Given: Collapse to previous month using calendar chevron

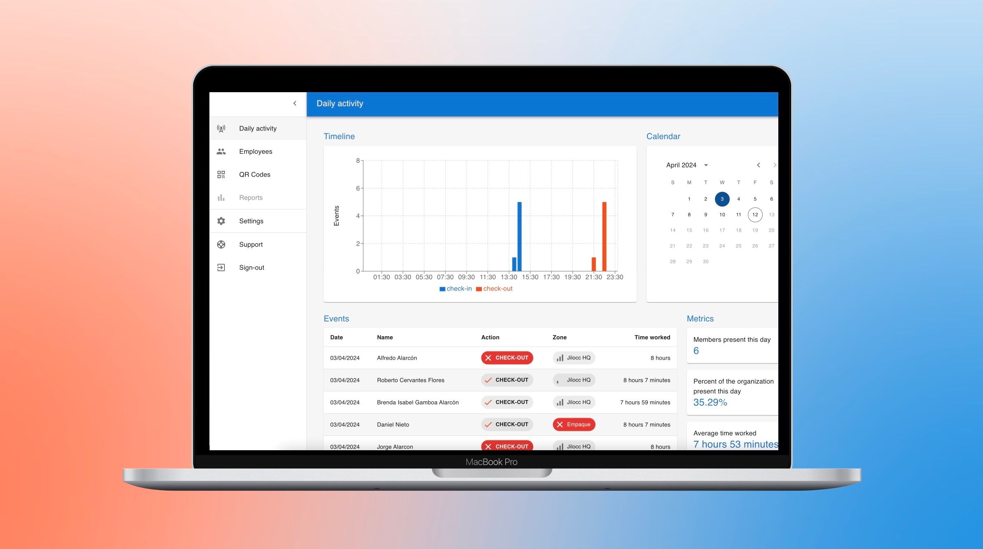Looking at the screenshot, I should pyautogui.click(x=757, y=165).
